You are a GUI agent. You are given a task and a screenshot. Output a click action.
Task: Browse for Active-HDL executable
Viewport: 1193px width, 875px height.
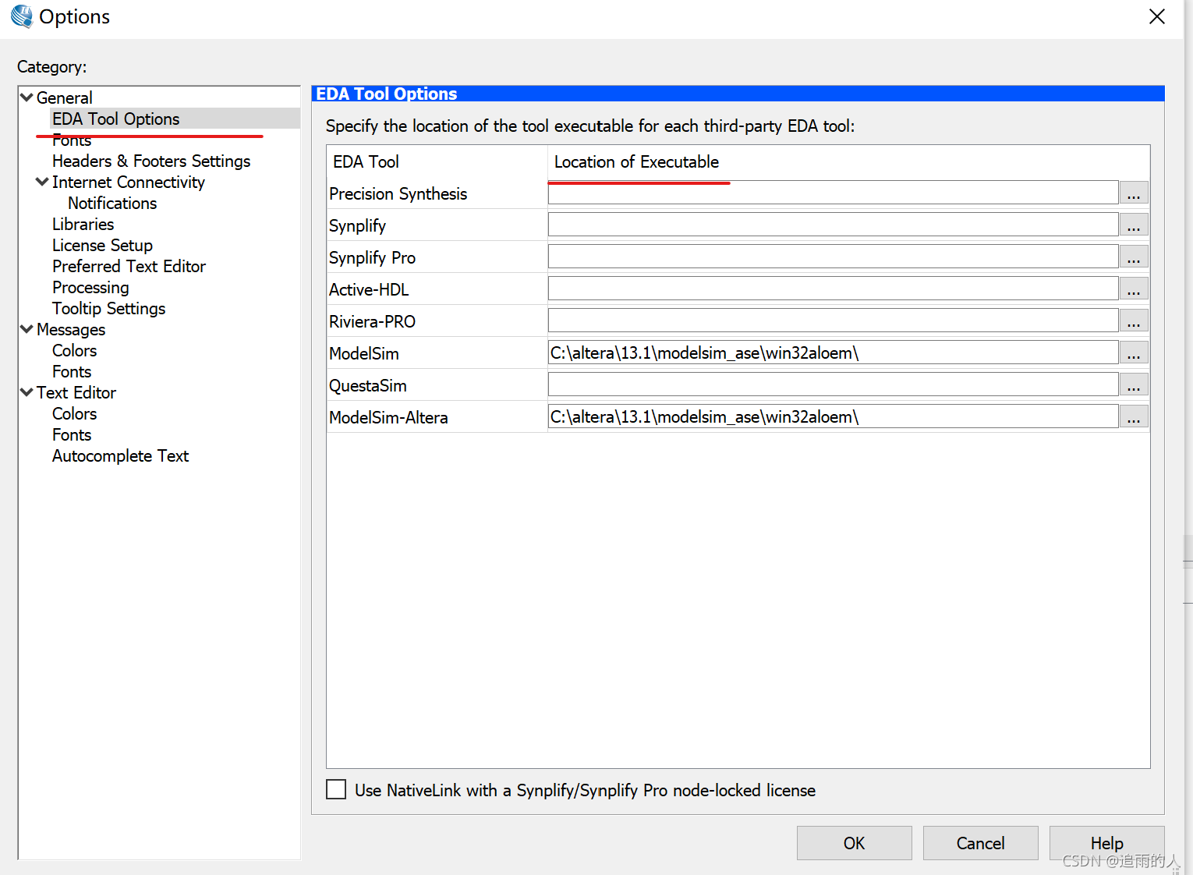(1134, 289)
